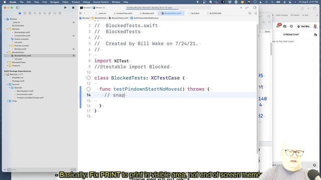Click the editor vertical scrollbar
321x180 pixels.
coord(257,89)
